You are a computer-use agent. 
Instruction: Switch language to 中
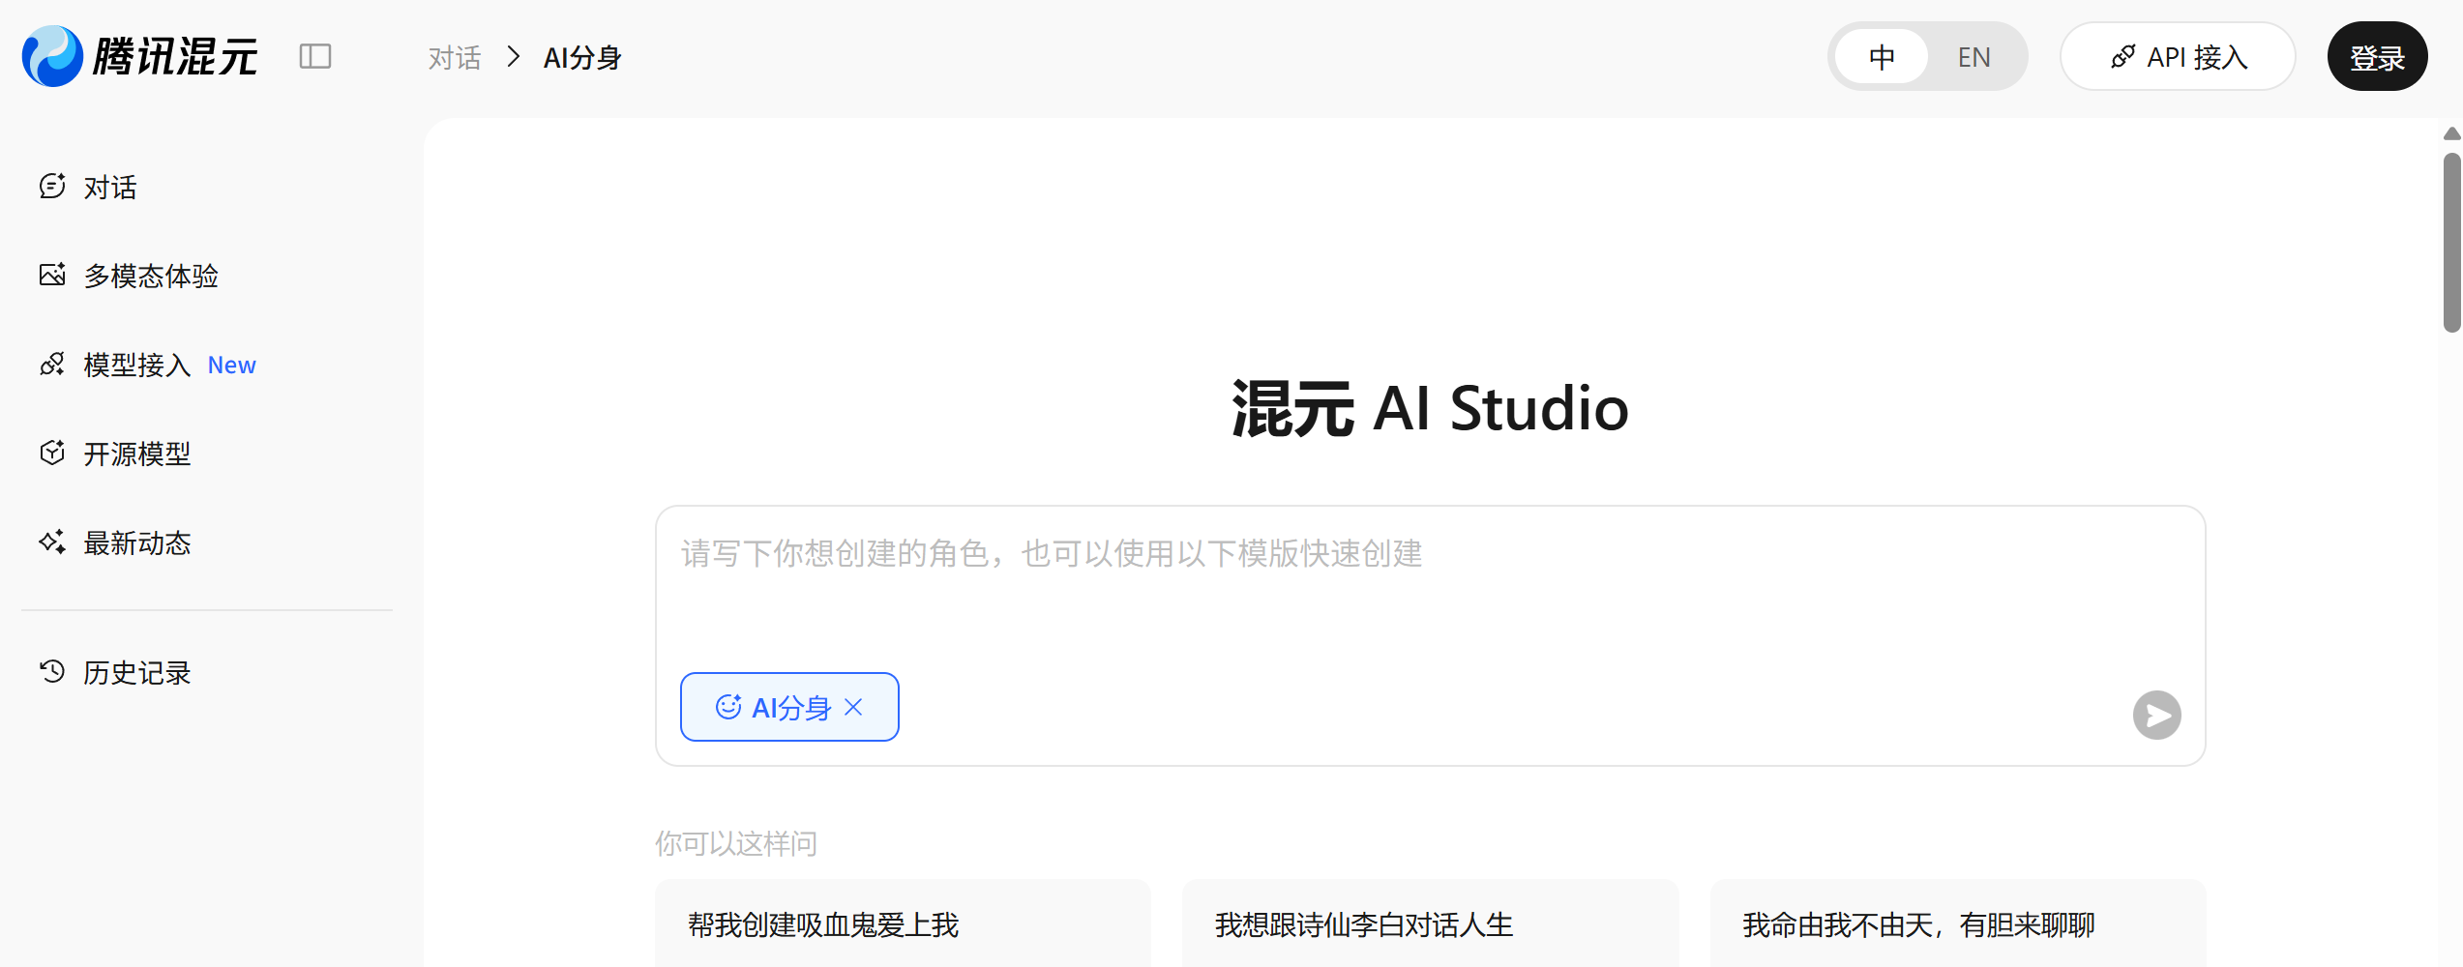(1882, 57)
